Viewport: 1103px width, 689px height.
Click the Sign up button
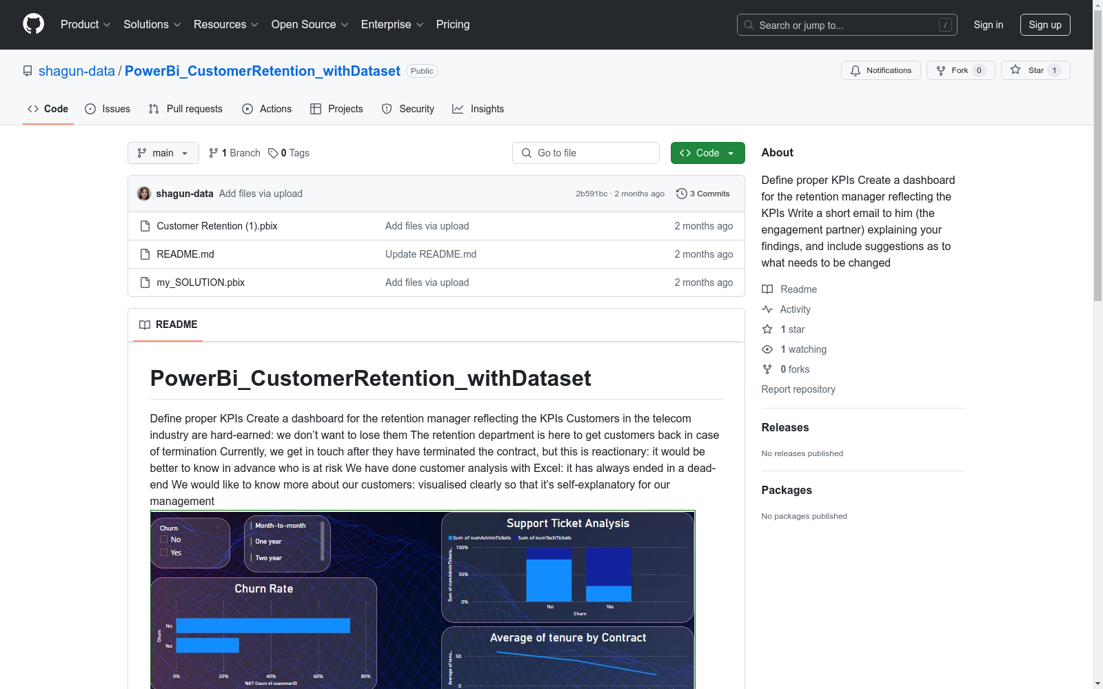tap(1045, 25)
